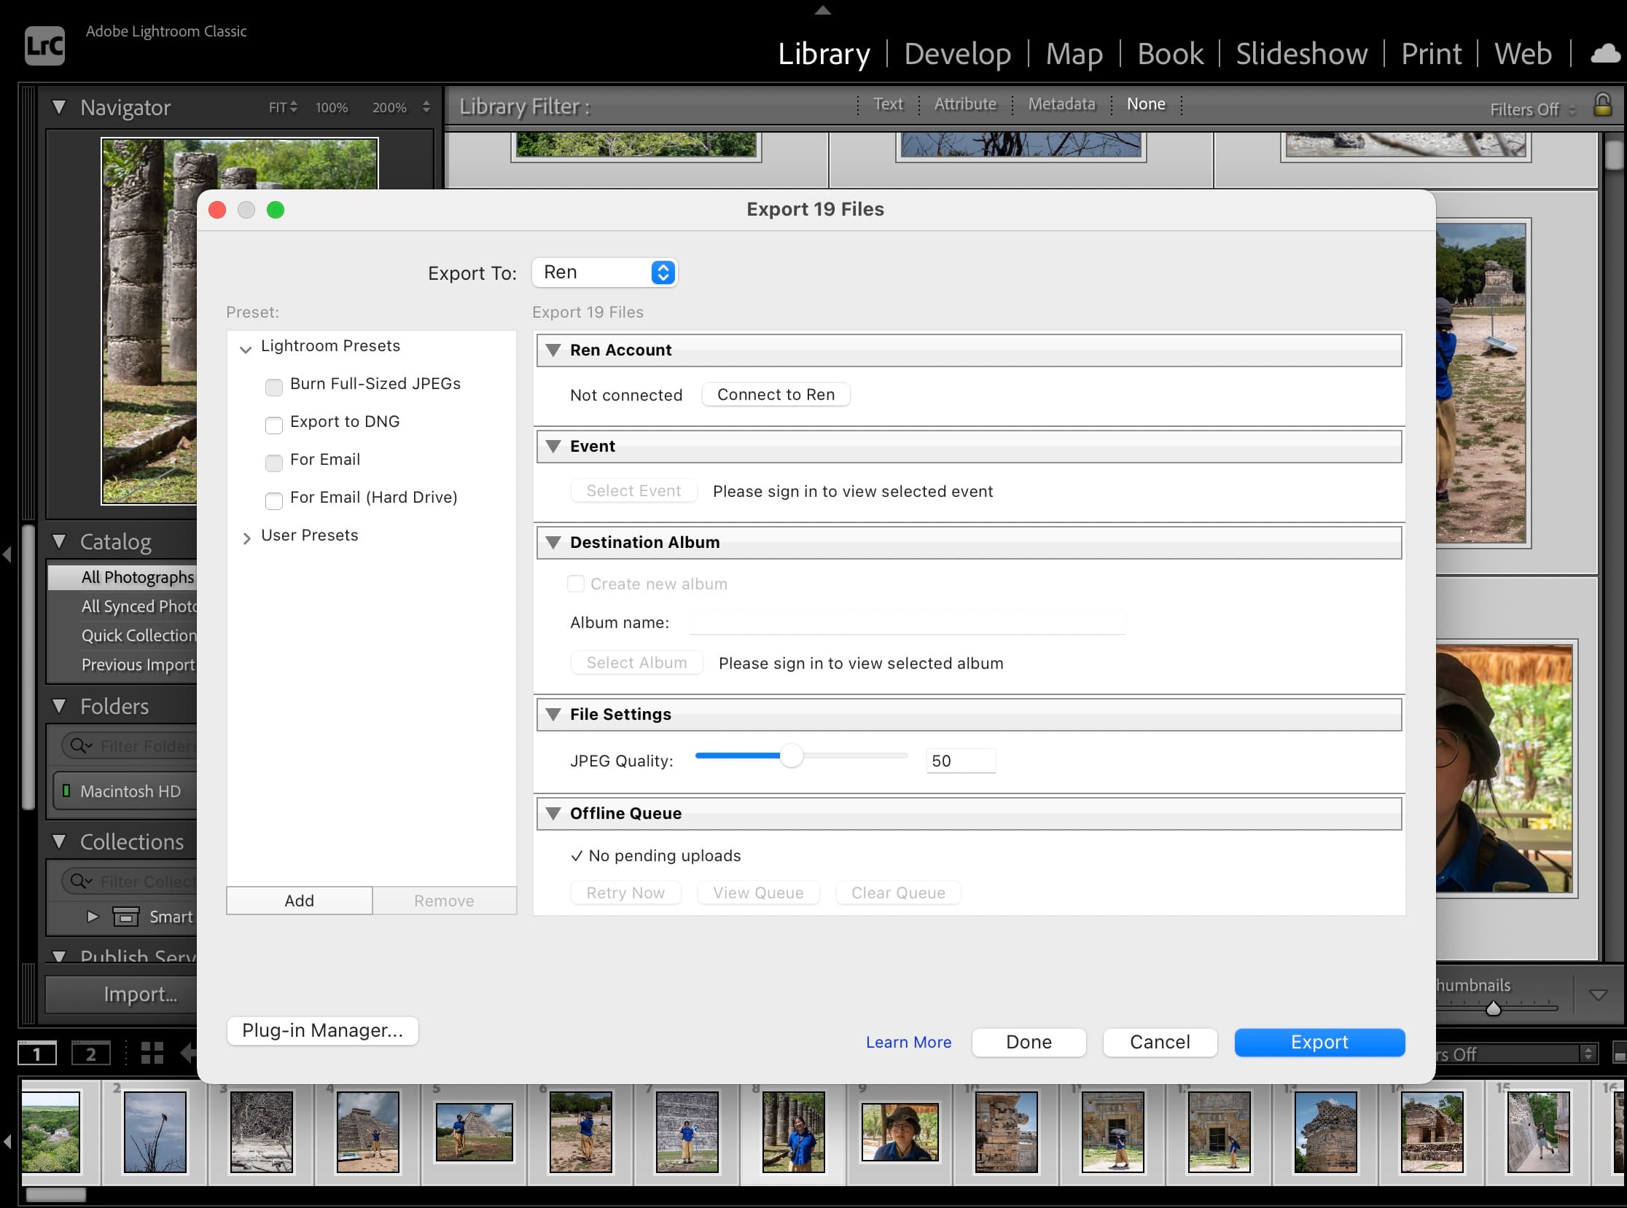Click the Lightroom Classic Lrc logo
1627x1208 pixels.
pos(44,45)
